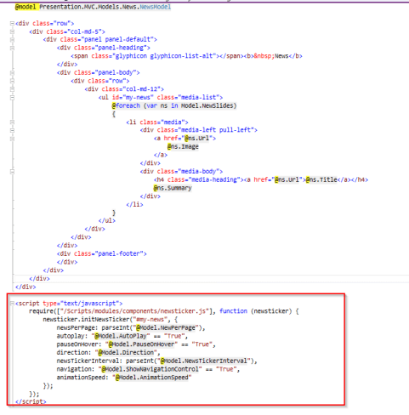Click the @Model.AutoPlay expression
409x415 pixels.
pos(121,336)
